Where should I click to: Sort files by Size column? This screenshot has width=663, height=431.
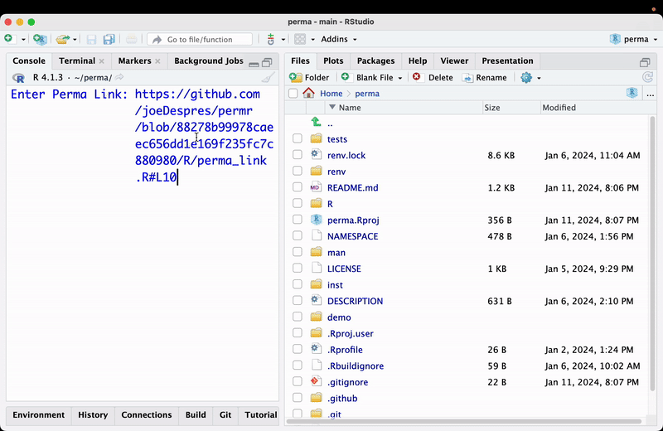pyautogui.click(x=511, y=108)
